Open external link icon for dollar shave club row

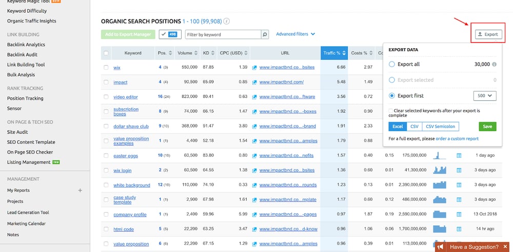254,126
